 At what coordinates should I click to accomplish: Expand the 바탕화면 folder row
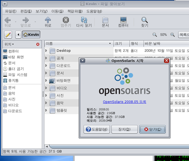click(46, 80)
